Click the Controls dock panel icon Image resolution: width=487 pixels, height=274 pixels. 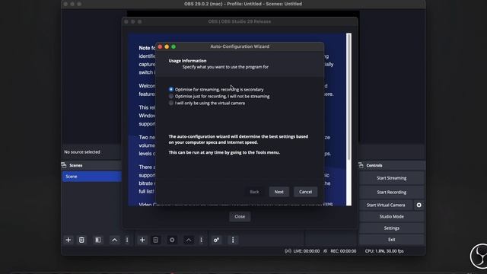coord(361,165)
